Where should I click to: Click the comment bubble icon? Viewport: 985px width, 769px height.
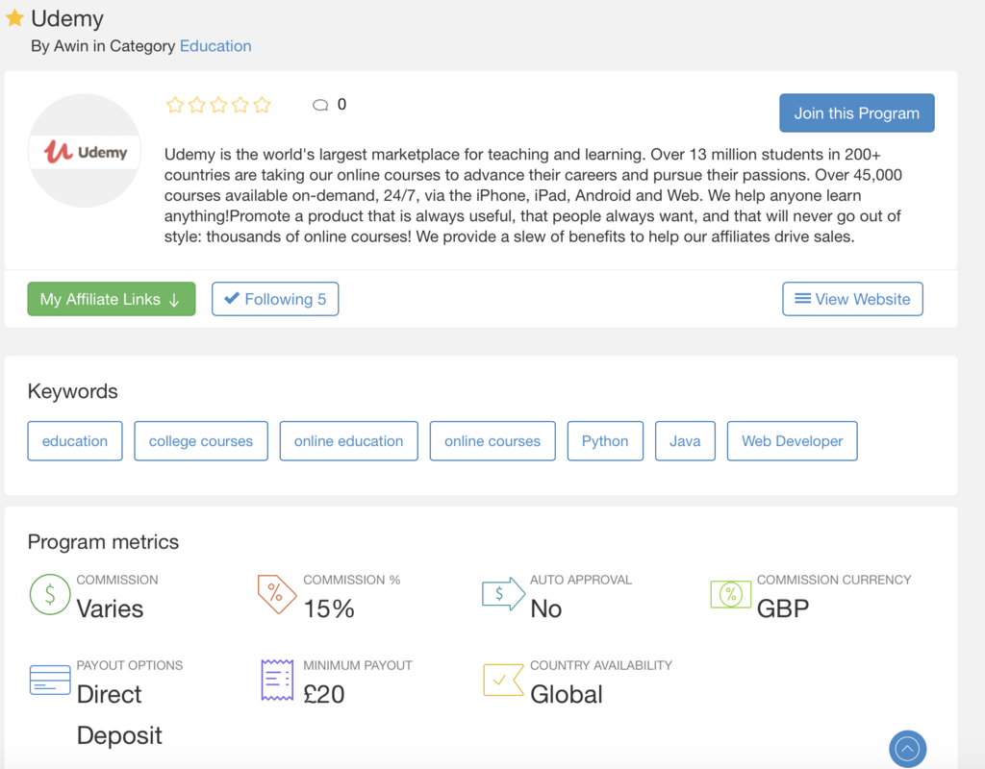[320, 105]
